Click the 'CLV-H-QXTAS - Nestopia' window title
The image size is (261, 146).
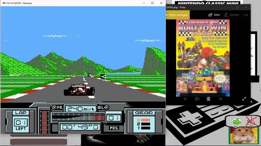tap(19, 3)
